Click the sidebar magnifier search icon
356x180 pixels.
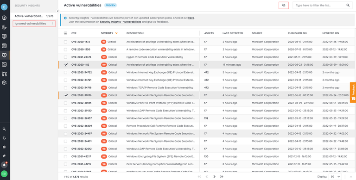pyautogui.click(x=4, y=129)
